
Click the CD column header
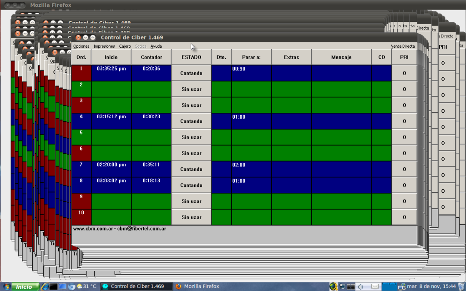click(382, 57)
